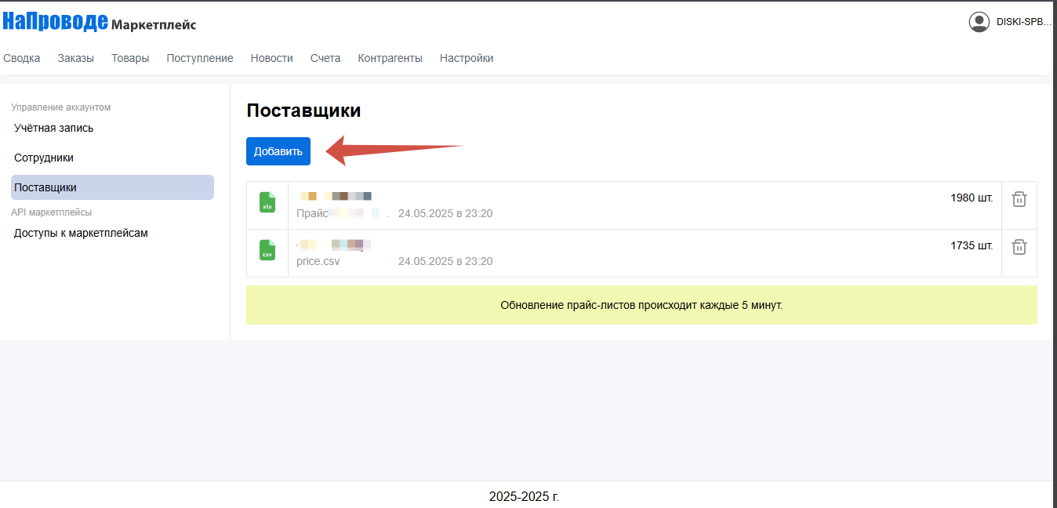
Task: Open the user profile avatar icon
Action: (979, 22)
